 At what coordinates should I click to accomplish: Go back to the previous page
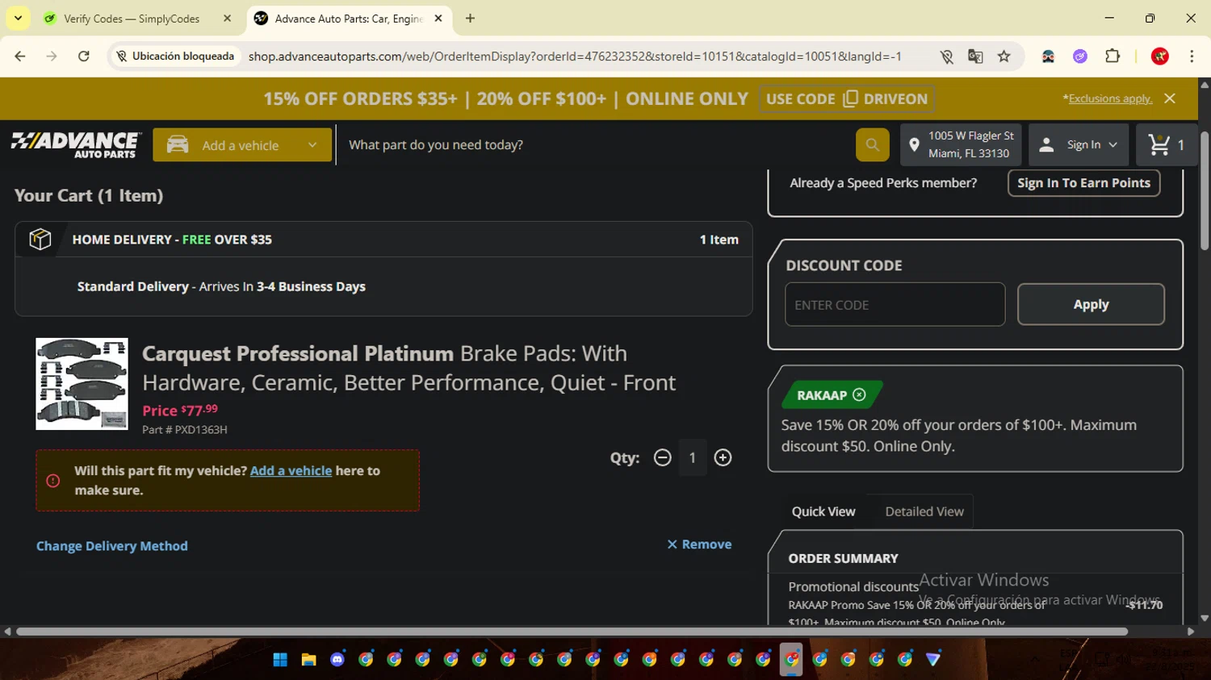20,56
